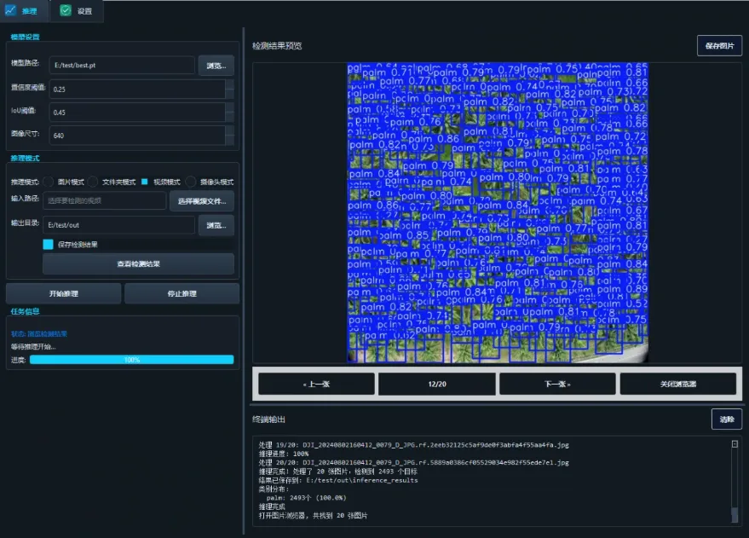Browse for the model path file
Image resolution: width=749 pixels, height=538 pixels.
(x=216, y=66)
